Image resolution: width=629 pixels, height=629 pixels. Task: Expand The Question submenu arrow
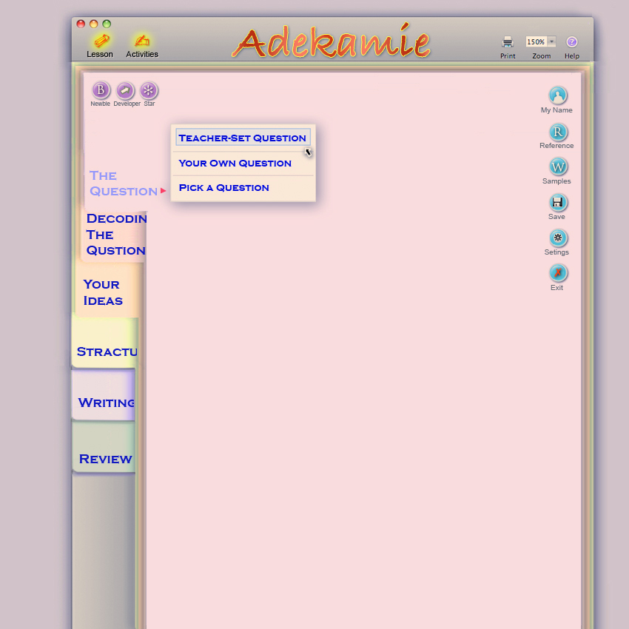[x=163, y=190]
